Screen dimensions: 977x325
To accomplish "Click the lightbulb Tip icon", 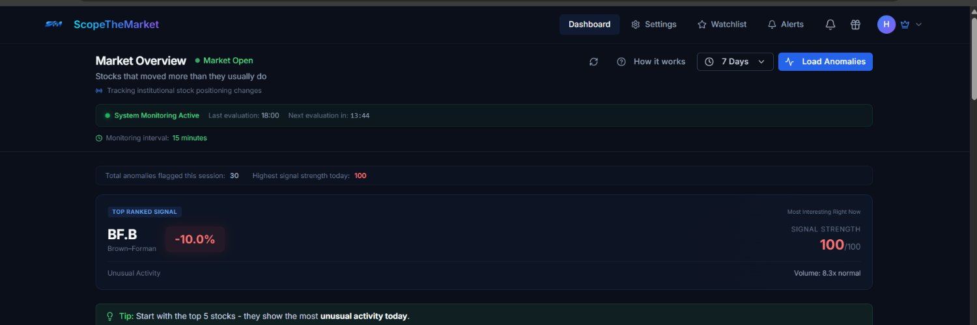I will coord(110,317).
